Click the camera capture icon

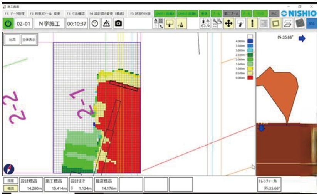[x=118, y=23]
